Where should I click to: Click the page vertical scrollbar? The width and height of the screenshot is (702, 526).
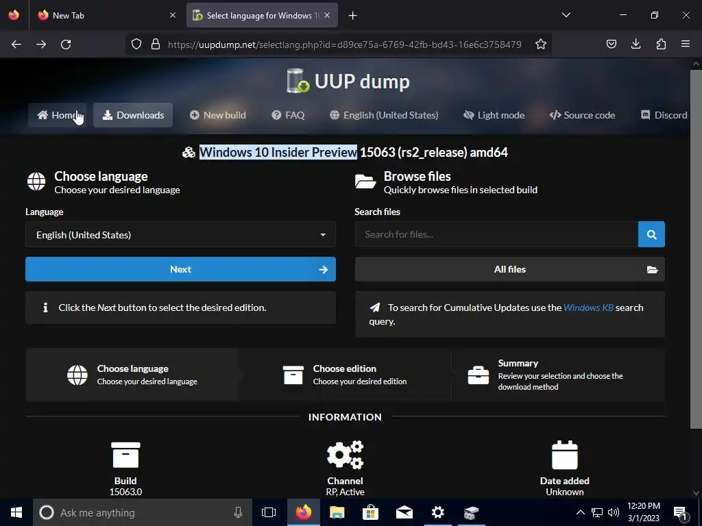(x=695, y=251)
